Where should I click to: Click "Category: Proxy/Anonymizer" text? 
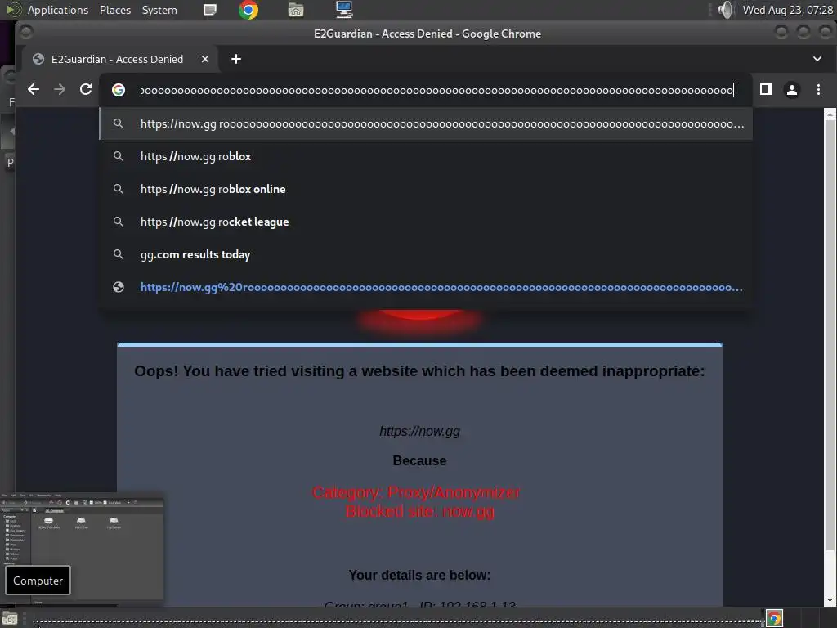pos(416,491)
